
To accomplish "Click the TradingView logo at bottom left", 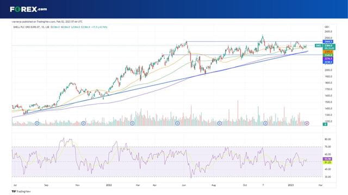I will point(21,192).
